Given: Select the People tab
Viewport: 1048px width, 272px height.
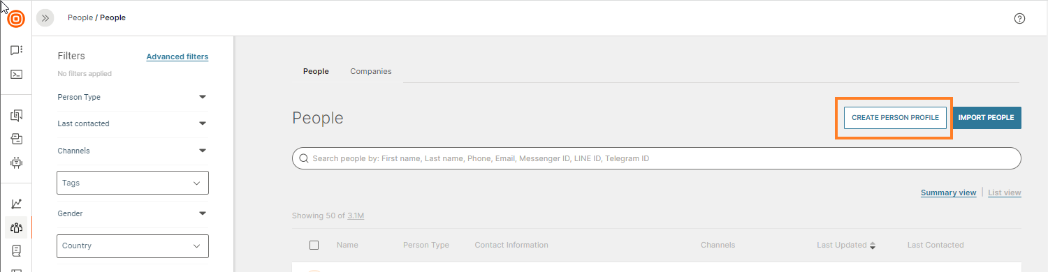Looking at the screenshot, I should (x=316, y=71).
